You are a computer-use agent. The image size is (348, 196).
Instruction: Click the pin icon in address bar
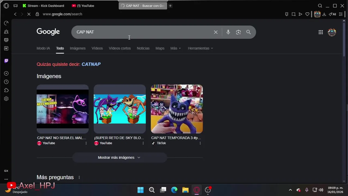(287, 14)
